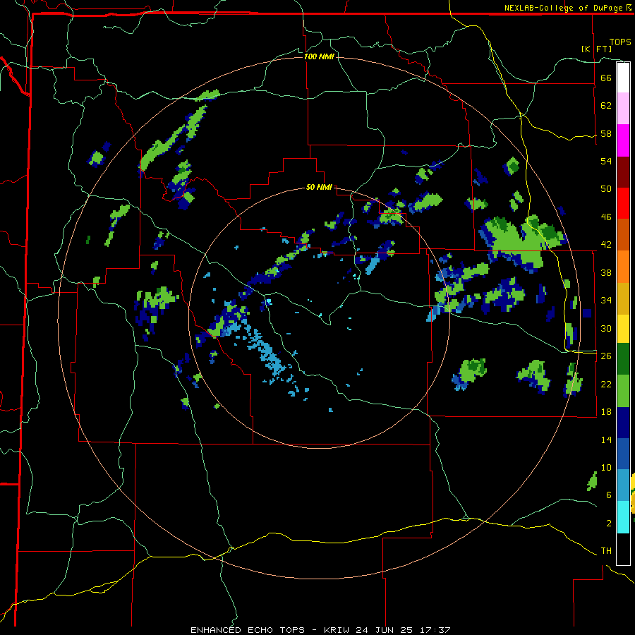635x635 pixels.
Task: Click the NEXLAB-College of DuPage credit text
Action: pos(568,8)
